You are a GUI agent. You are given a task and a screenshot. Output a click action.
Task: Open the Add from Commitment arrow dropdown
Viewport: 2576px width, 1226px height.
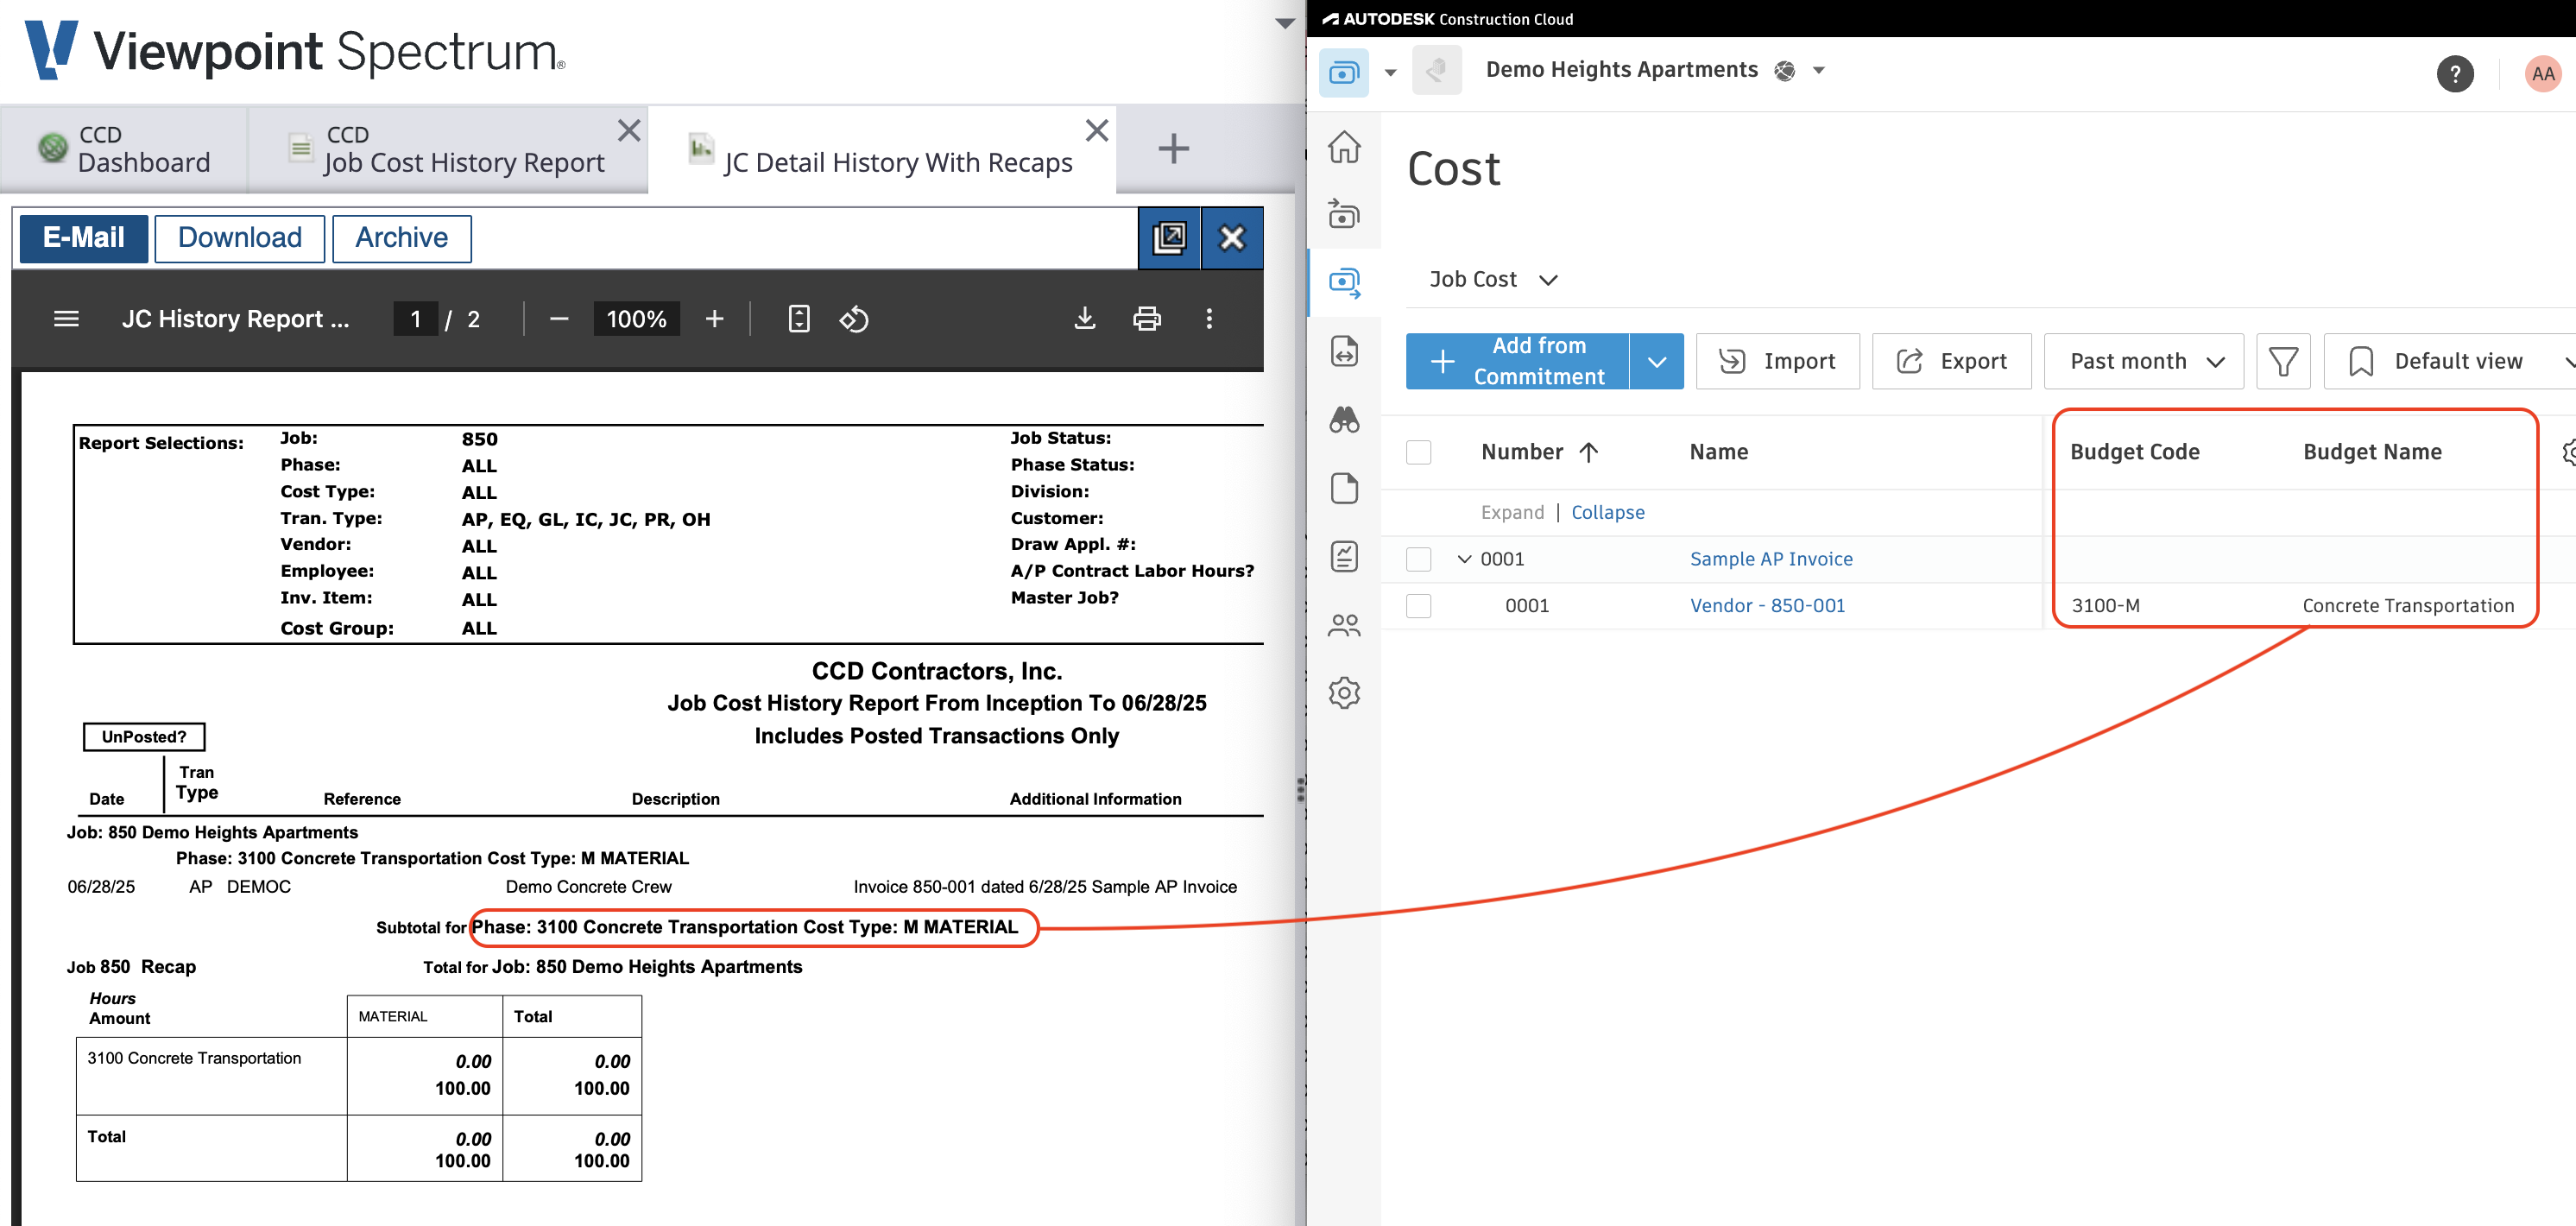[1656, 361]
